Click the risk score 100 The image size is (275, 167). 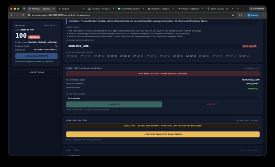click(21, 36)
